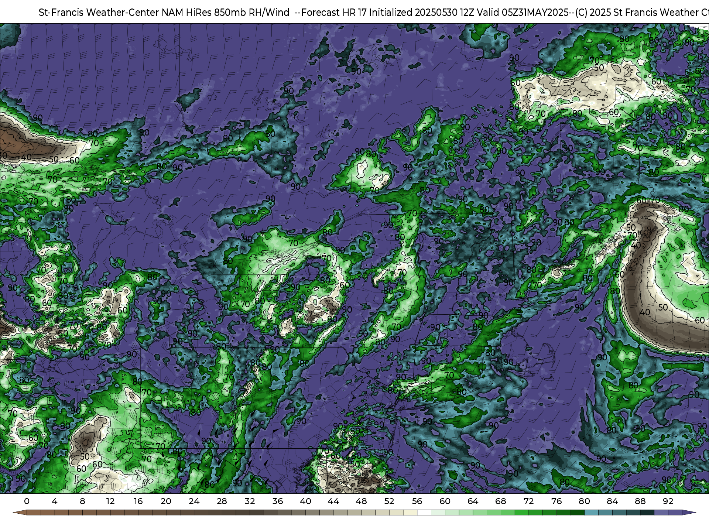Click the colorbar tick label 44
Screen dimensions: 709x517
(333, 501)
